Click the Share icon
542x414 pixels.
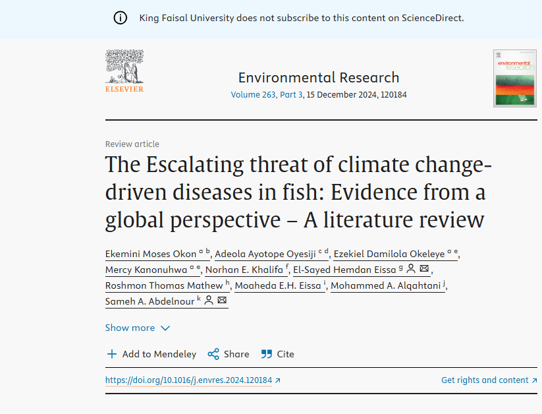(x=213, y=354)
